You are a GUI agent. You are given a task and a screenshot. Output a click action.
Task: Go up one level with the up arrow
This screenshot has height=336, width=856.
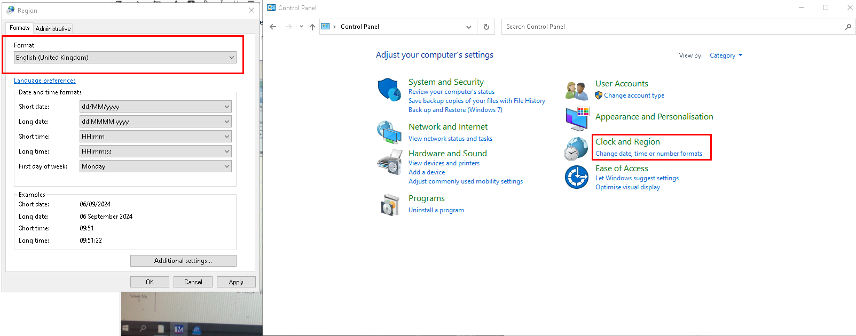coord(312,27)
